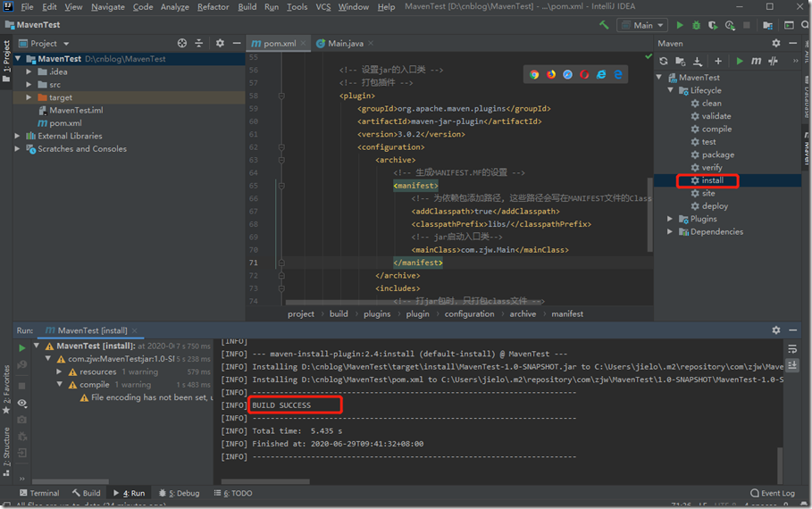Screen dimensions: 812x509
Task: Open in Internet Explorer browser icon
Action: click(600, 74)
